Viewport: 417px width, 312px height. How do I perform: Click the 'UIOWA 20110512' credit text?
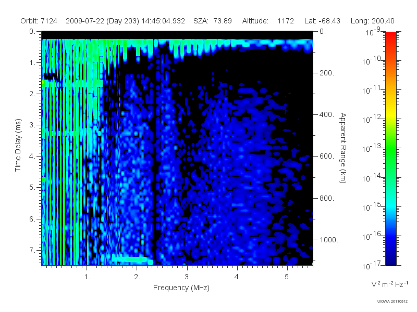[393, 302]
